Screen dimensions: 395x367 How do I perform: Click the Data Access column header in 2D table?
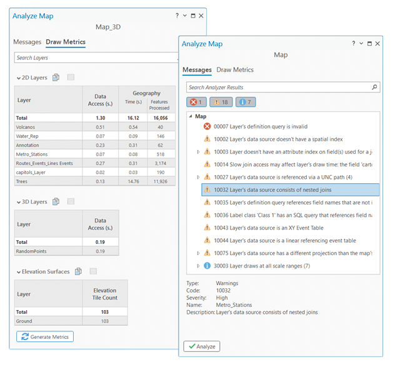coord(100,100)
